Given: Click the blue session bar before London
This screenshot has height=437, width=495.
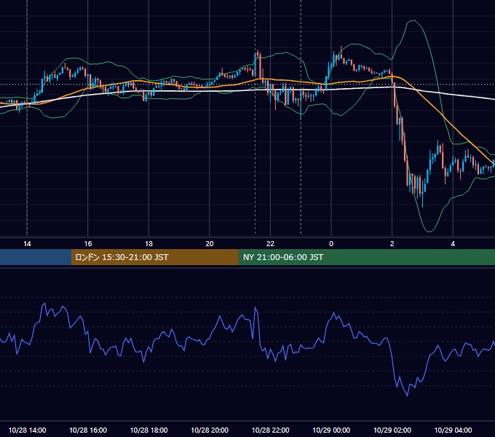Looking at the screenshot, I should click(x=36, y=257).
